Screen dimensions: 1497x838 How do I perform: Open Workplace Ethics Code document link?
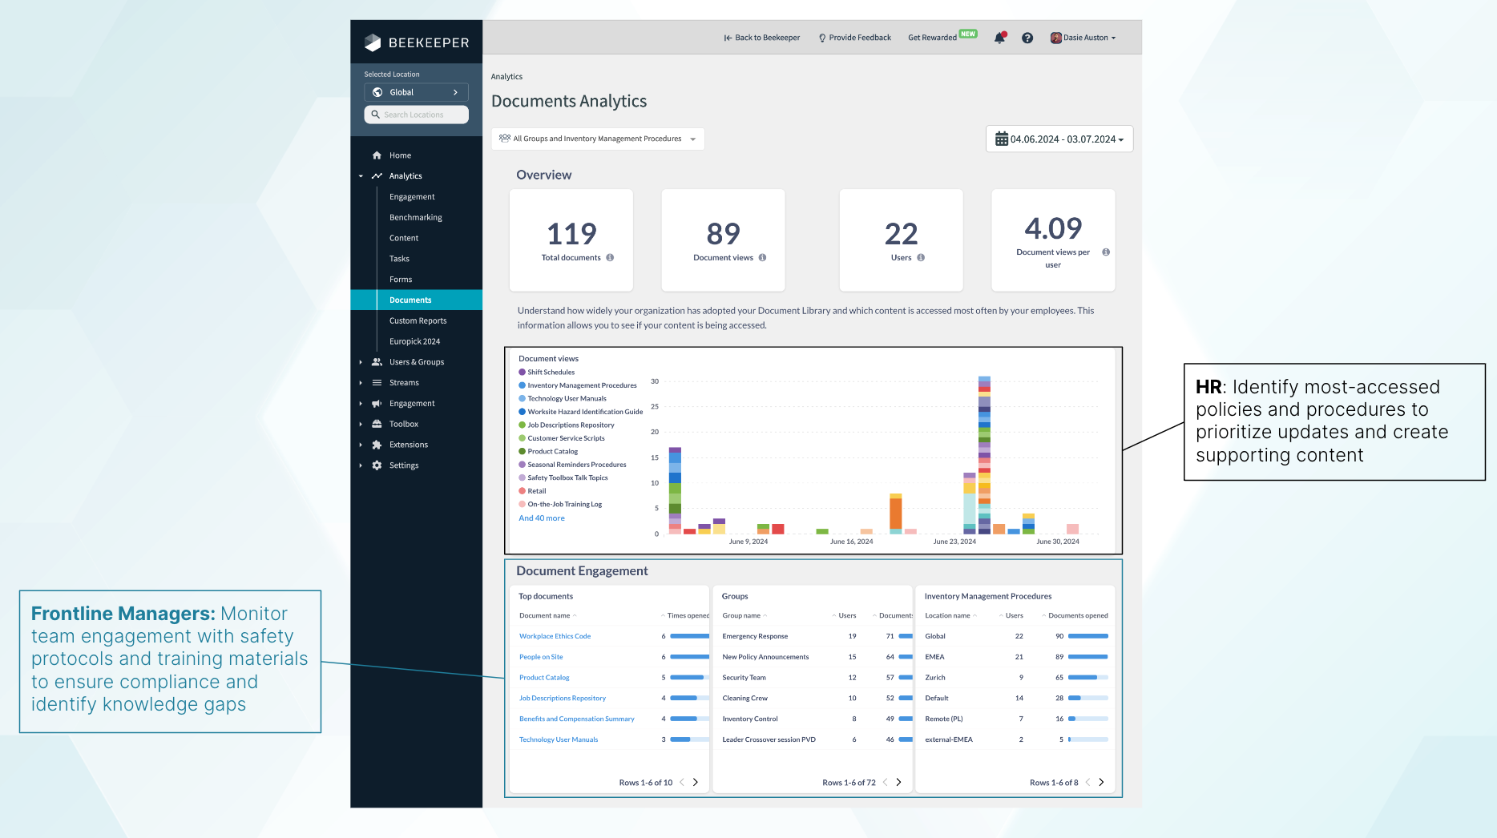[x=555, y=636]
